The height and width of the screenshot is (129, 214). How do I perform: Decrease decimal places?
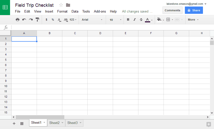tap(59, 20)
